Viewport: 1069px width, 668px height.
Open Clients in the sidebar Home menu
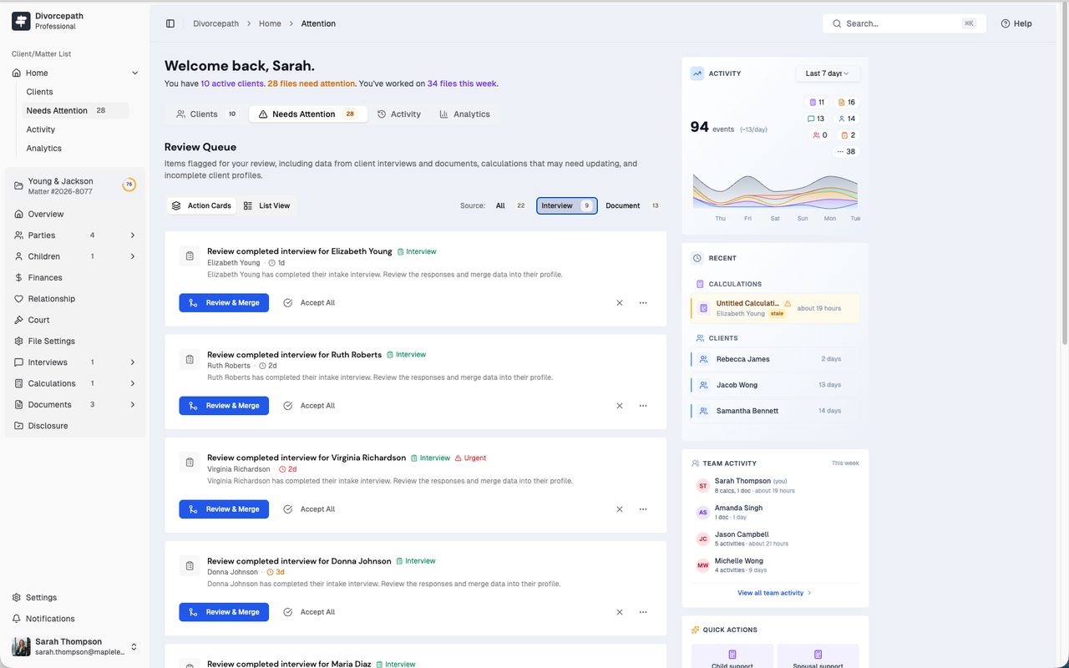click(39, 92)
